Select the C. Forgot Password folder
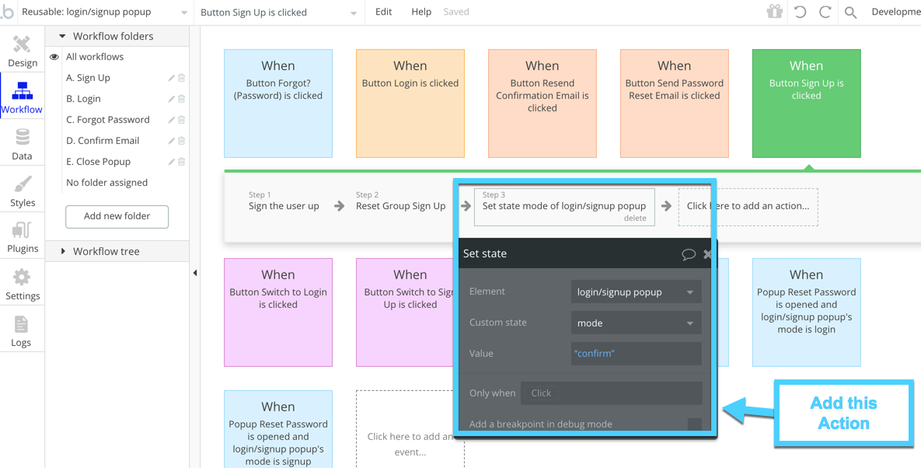 (108, 120)
